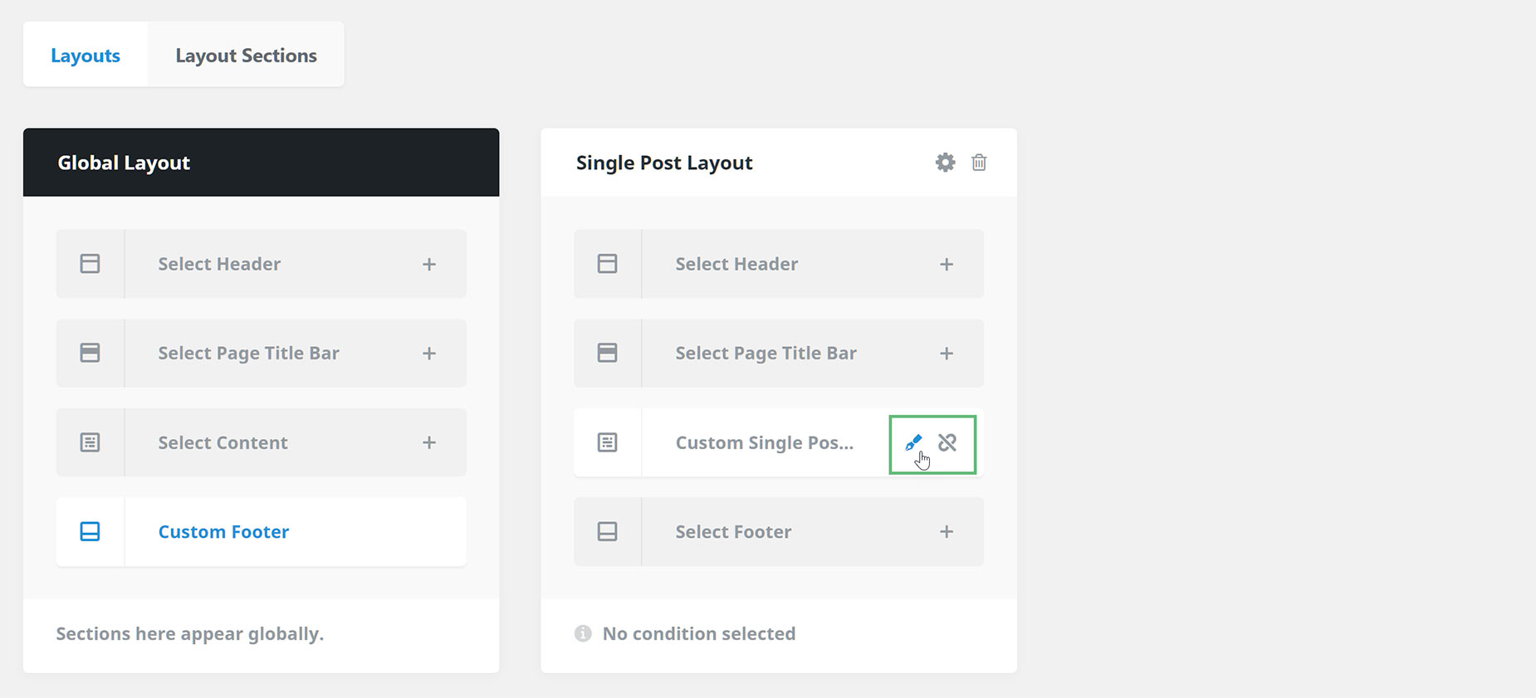Click the header icon in Global Layout
Screen dimensions: 1536x698
click(x=90, y=264)
